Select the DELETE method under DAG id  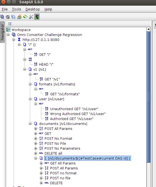56,183
